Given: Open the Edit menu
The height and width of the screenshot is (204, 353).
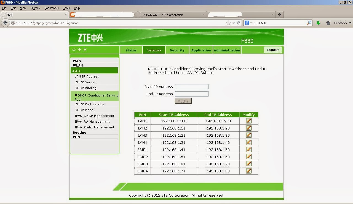Looking at the screenshot, I should [13, 8].
